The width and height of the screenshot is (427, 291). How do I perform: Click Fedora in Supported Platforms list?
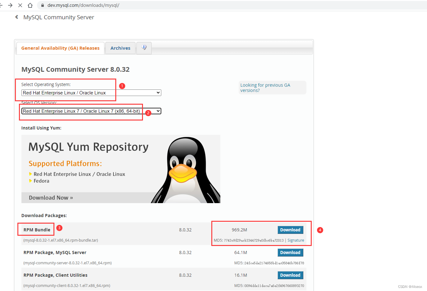tap(41, 181)
